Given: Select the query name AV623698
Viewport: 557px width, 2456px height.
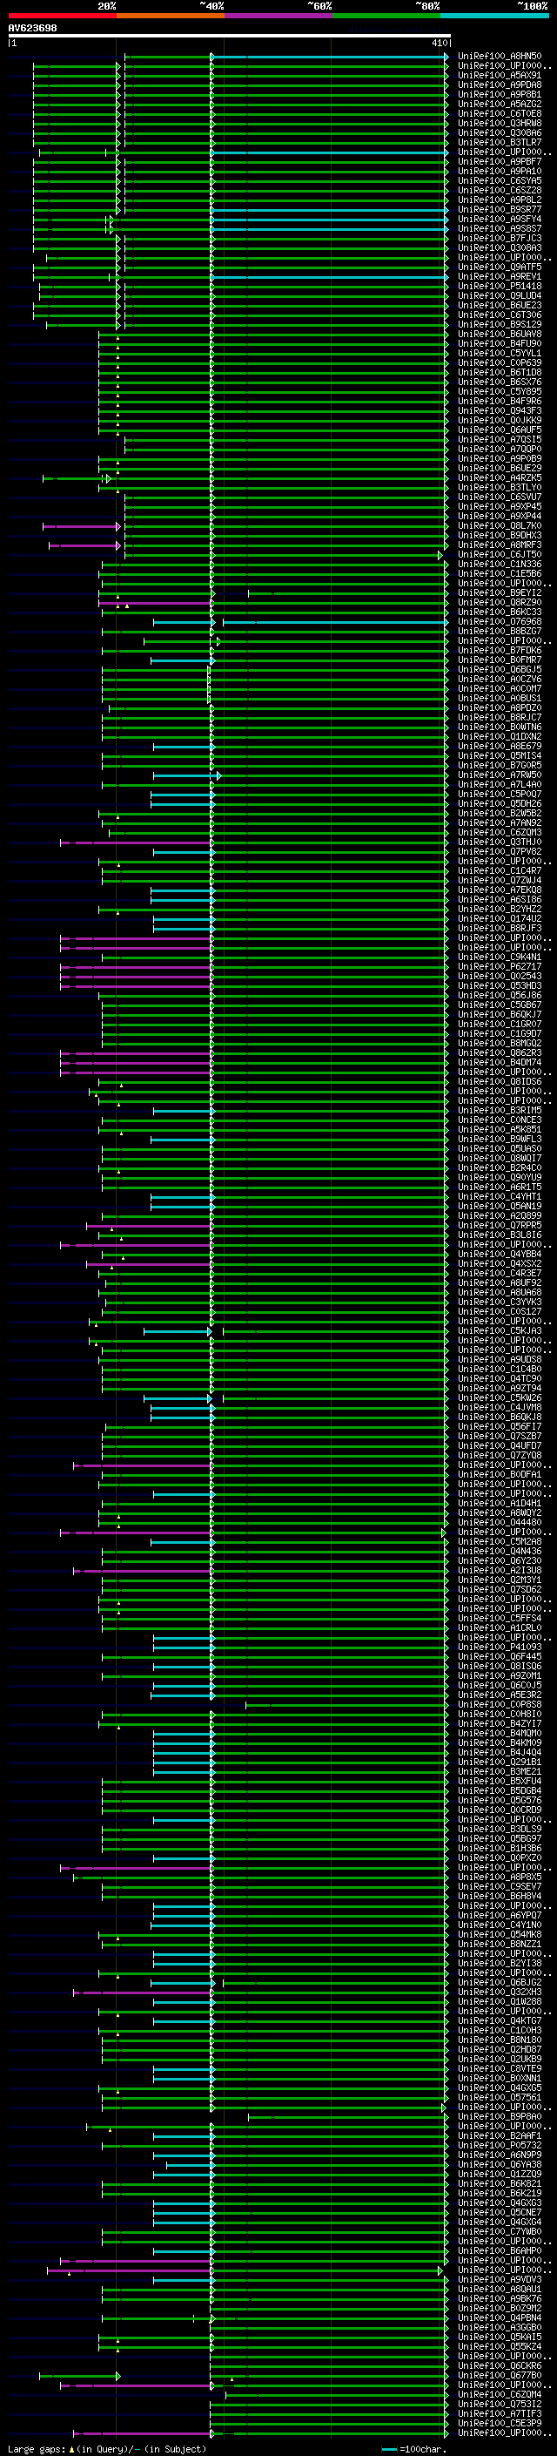Looking at the screenshot, I should 32,29.
